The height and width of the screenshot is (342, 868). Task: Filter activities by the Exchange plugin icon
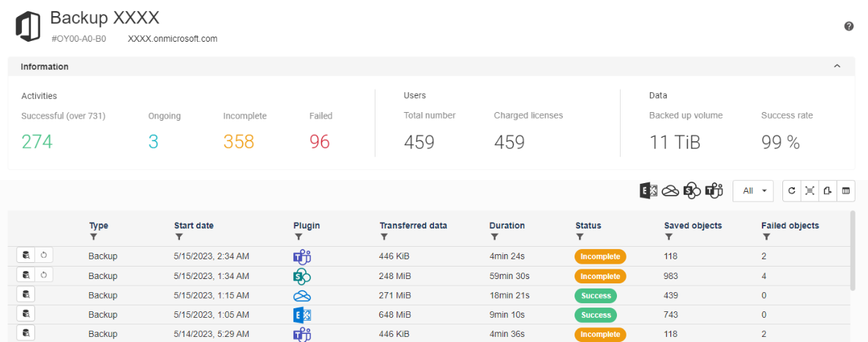(x=648, y=190)
